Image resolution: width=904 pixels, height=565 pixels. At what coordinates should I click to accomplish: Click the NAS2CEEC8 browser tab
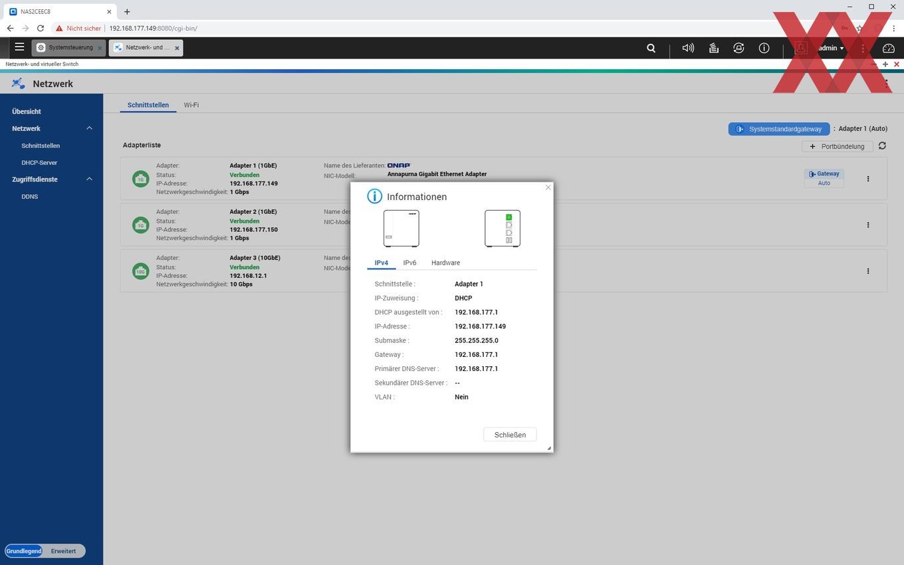click(x=60, y=11)
